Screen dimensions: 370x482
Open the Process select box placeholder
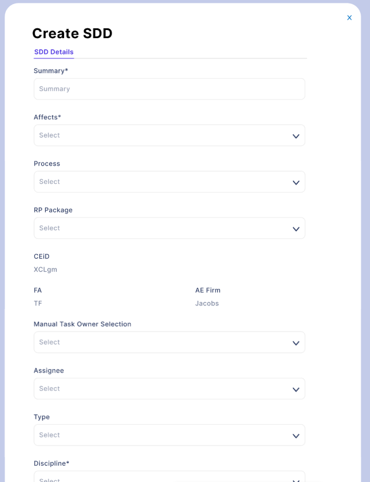click(x=50, y=182)
